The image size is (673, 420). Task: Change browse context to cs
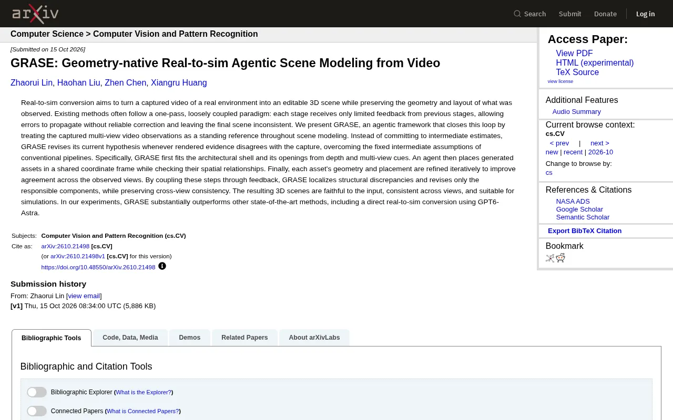pos(549,173)
